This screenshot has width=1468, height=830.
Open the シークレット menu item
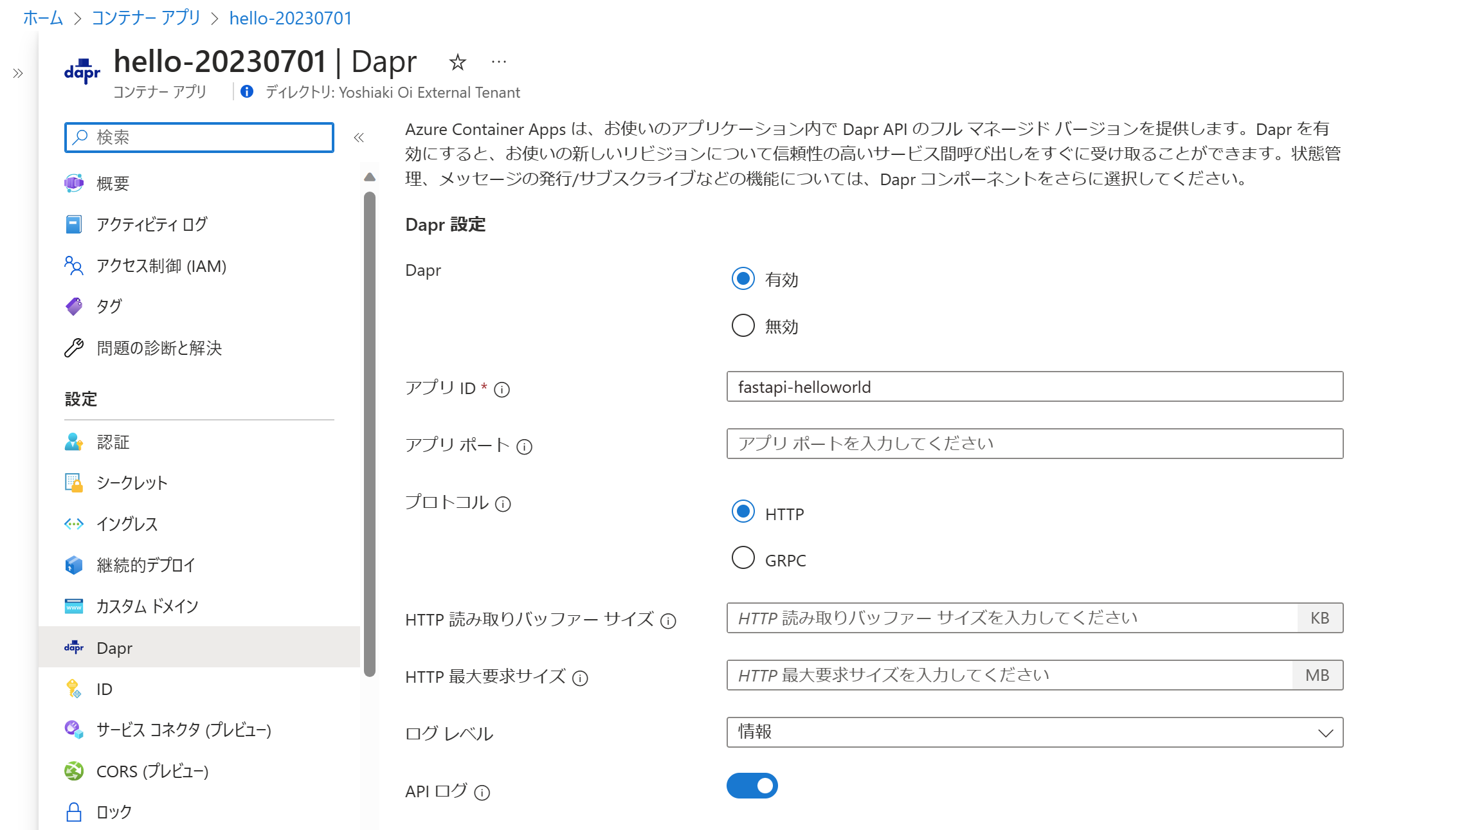[x=132, y=483]
